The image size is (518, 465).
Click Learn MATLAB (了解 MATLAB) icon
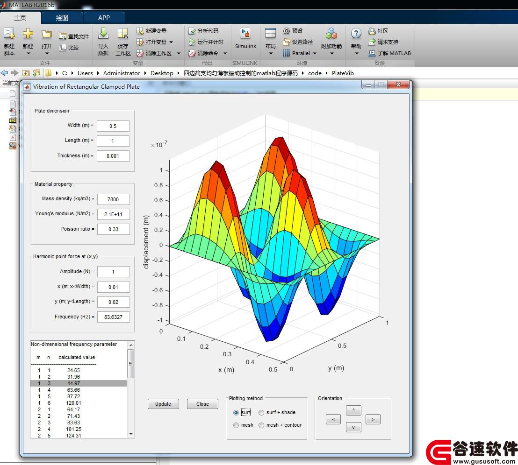click(x=372, y=53)
